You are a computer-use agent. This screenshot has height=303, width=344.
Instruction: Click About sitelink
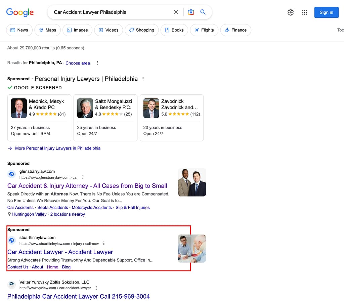[x=38, y=267]
